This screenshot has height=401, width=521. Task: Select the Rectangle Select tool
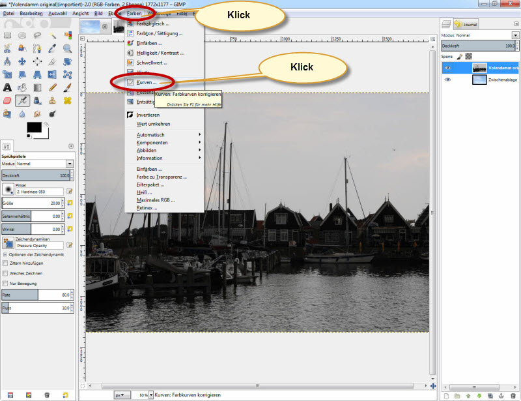coord(7,35)
